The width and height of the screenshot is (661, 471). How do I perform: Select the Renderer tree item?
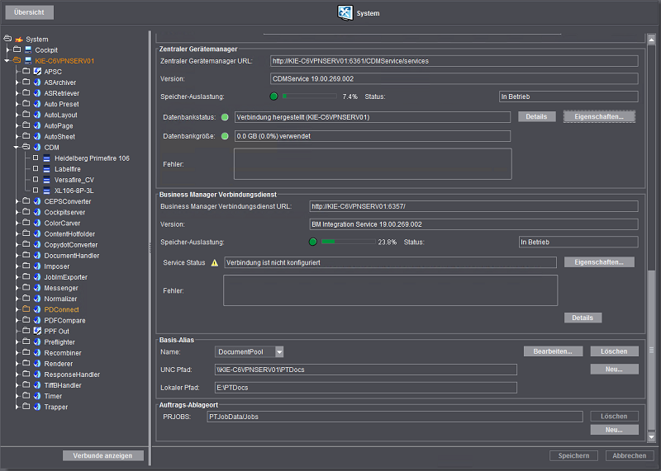(58, 364)
